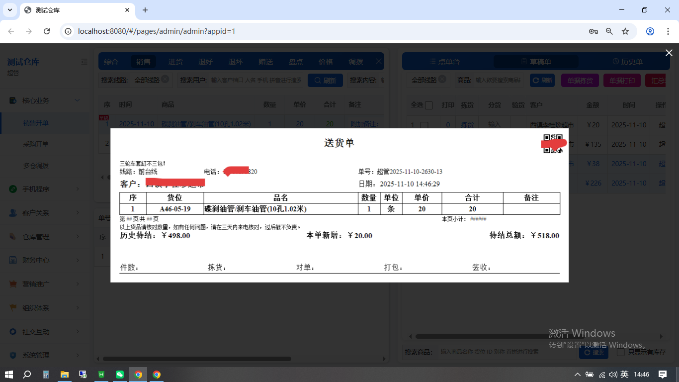Screen dimensions: 679x382
Task: Expand the 仓库管理 sidebar menu
Action: [x=77, y=237]
